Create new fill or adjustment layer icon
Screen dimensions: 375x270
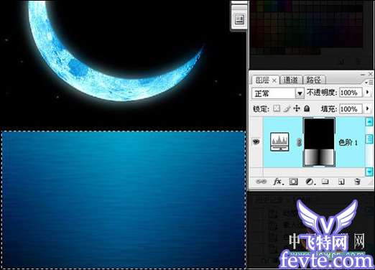310,182
